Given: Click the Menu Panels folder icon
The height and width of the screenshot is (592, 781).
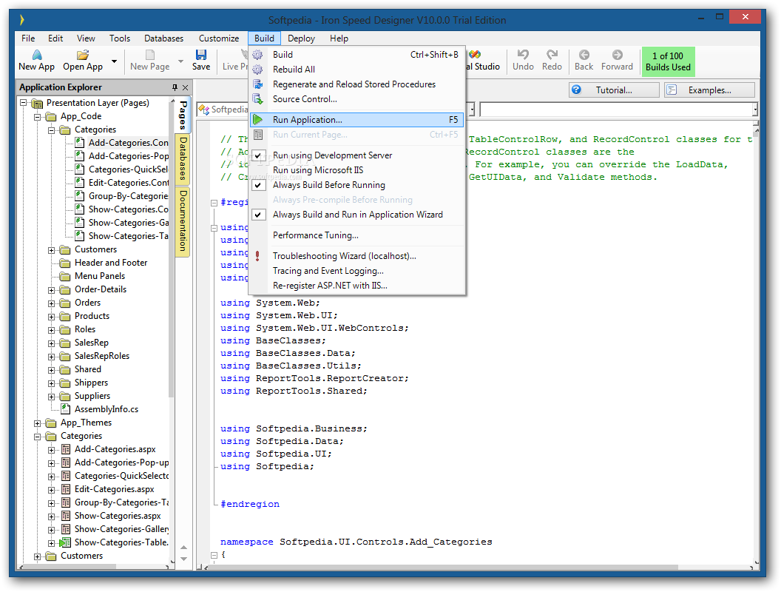Looking at the screenshot, I should (65, 276).
